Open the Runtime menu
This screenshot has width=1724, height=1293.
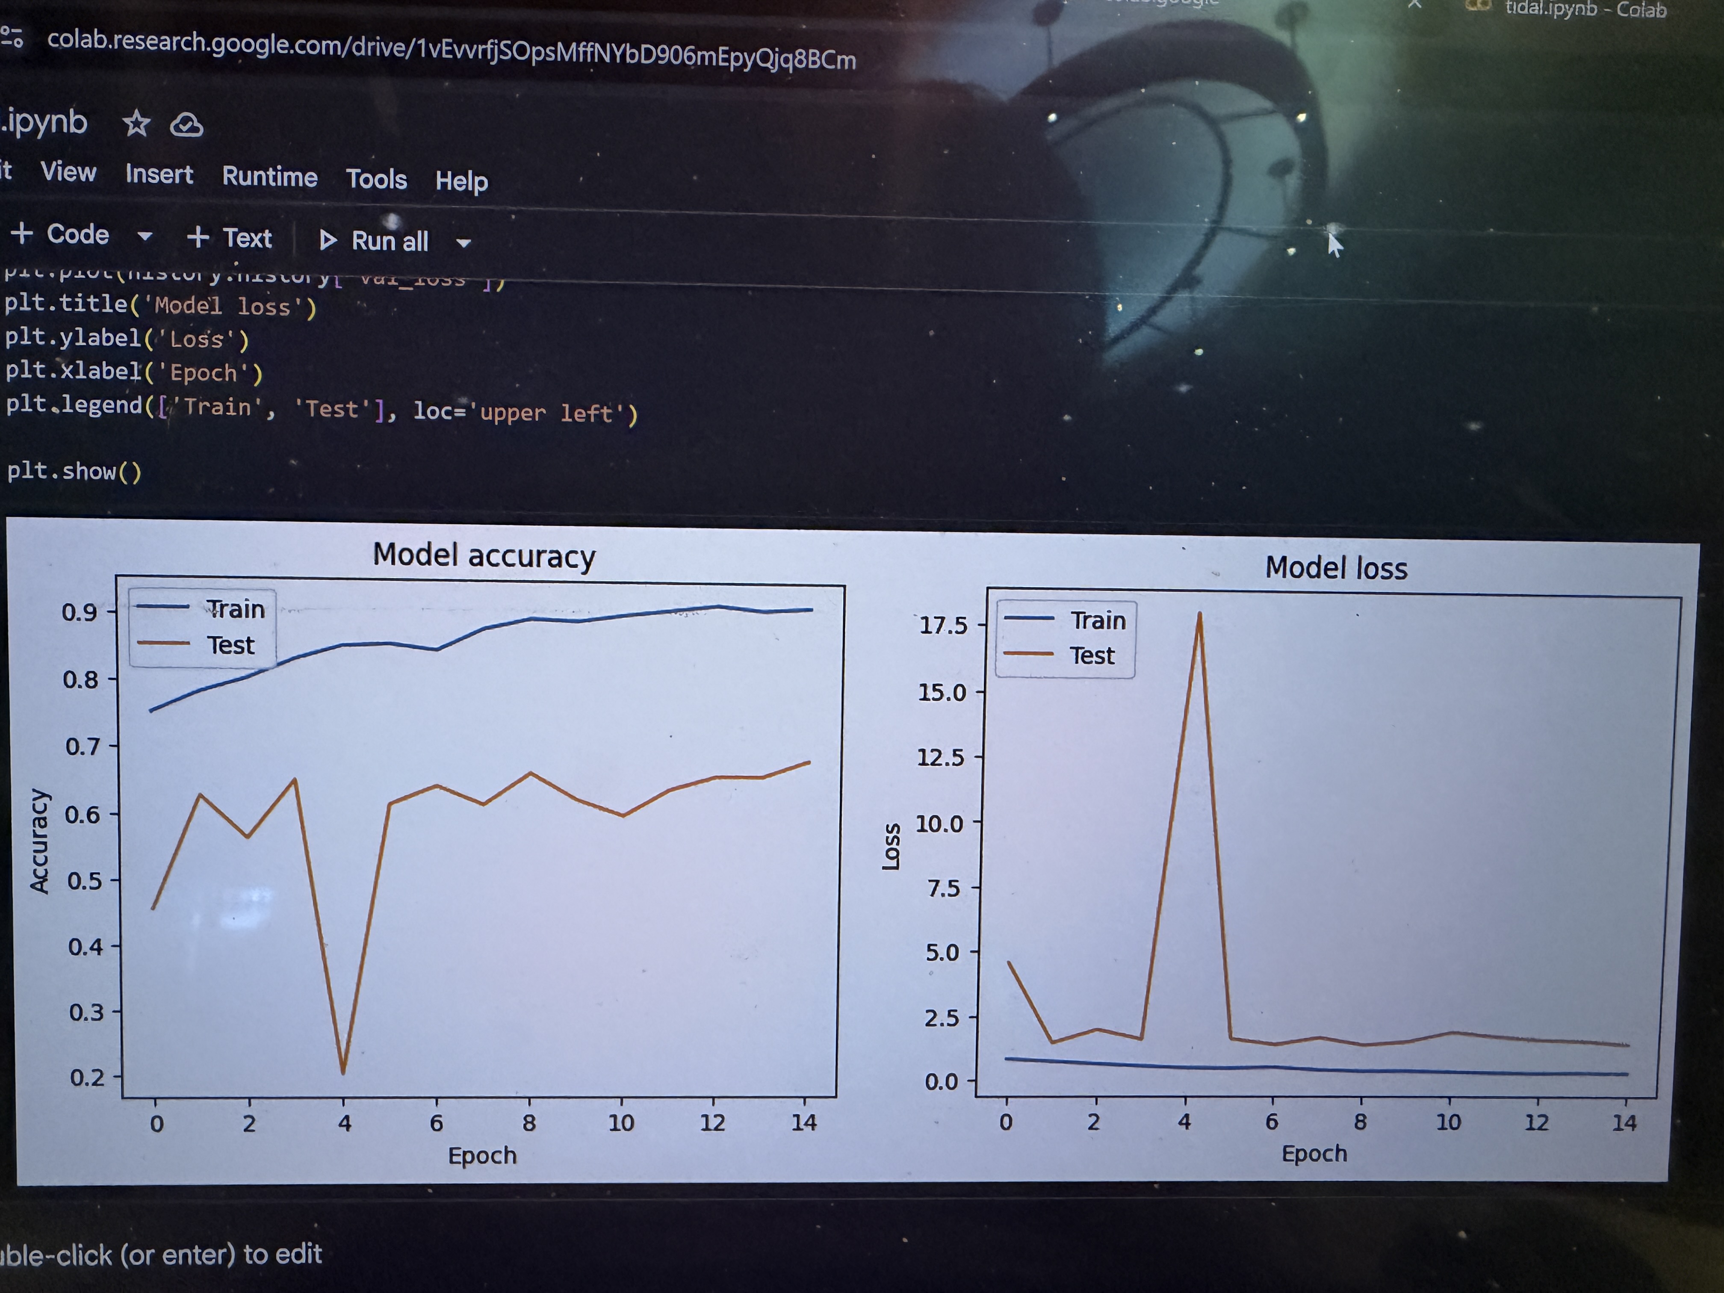270,177
